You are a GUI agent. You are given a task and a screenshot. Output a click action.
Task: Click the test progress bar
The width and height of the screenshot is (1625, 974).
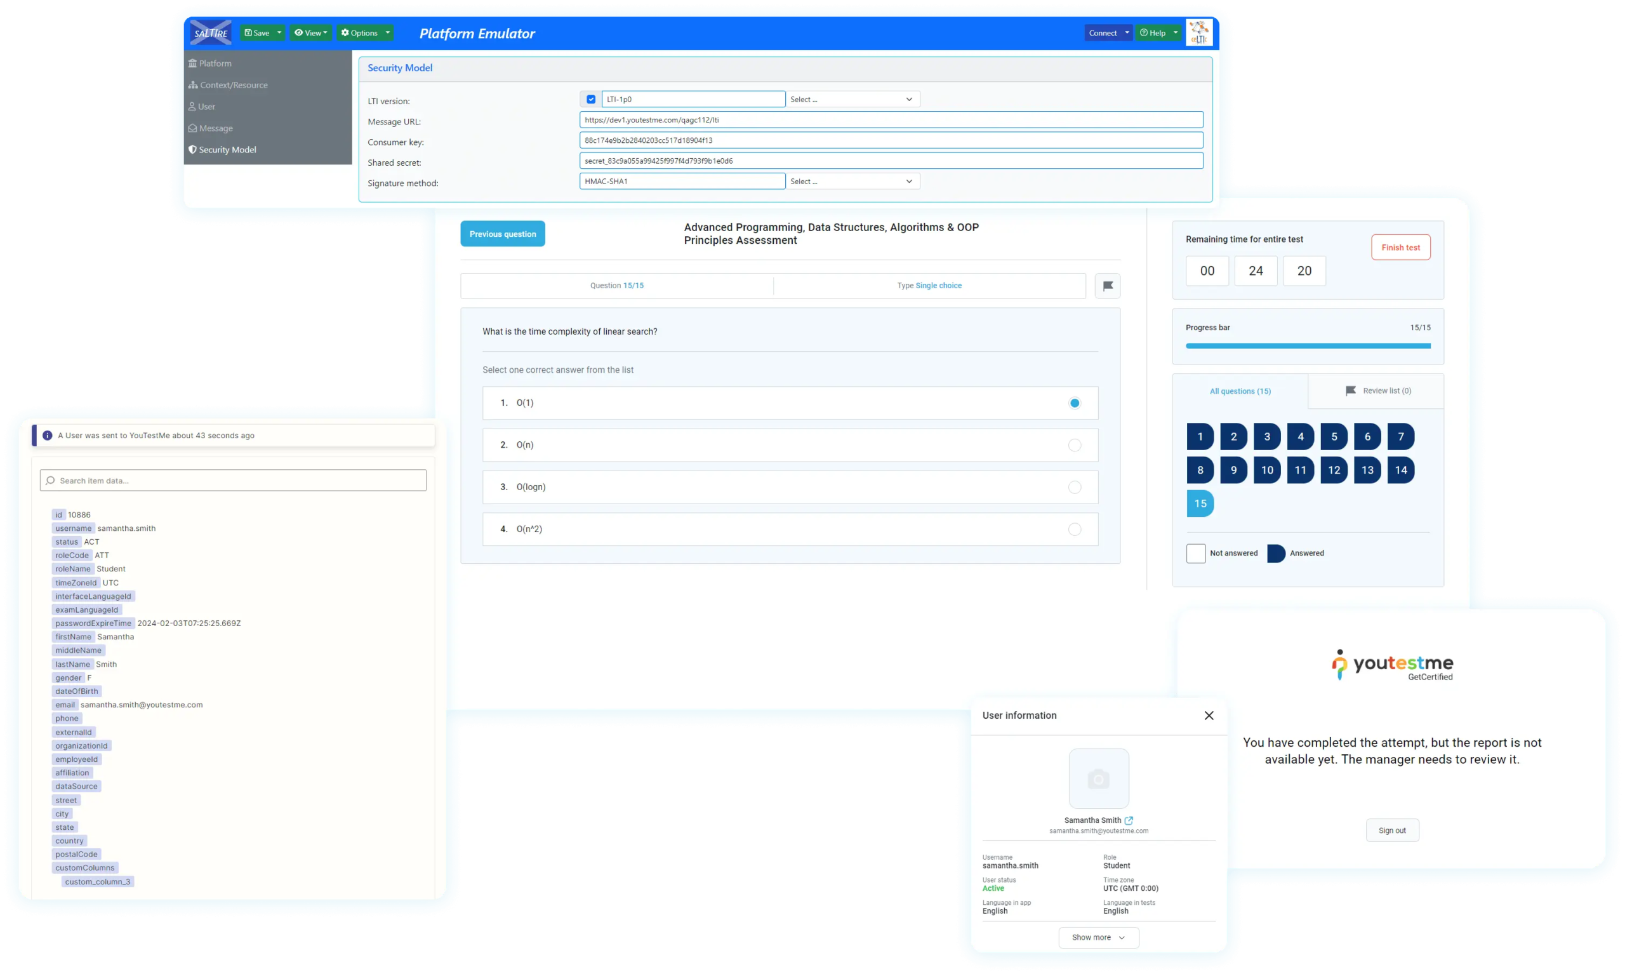1307,346
